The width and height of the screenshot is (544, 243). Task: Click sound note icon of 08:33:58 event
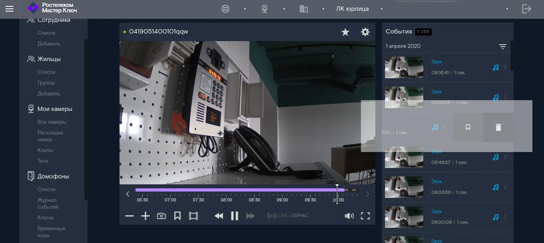496,187
